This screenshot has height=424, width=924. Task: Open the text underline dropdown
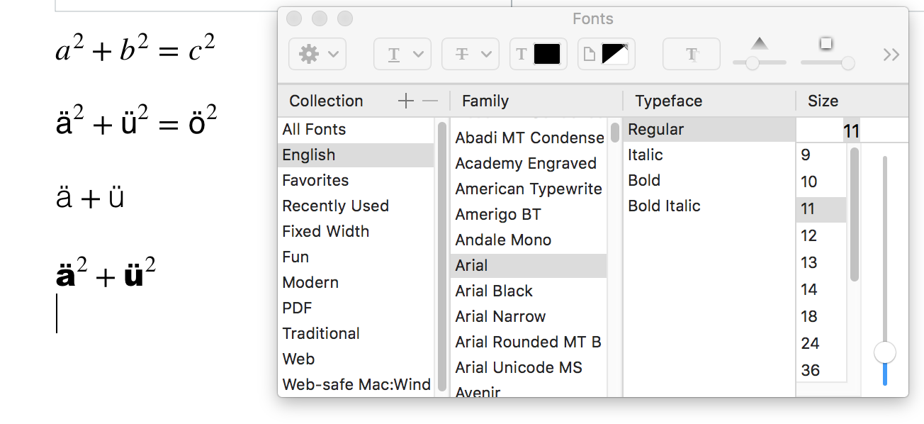click(402, 55)
